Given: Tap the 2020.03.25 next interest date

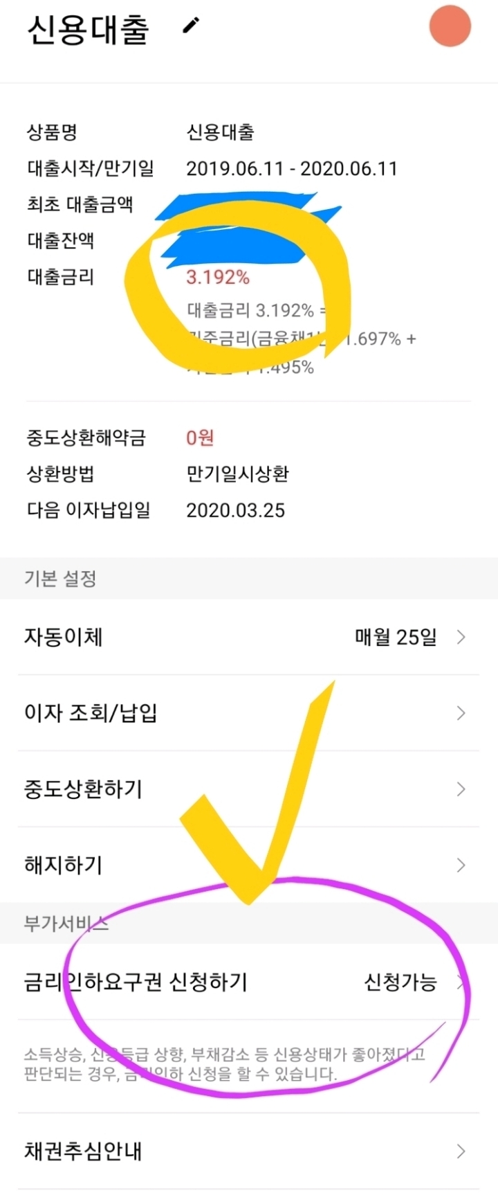Looking at the screenshot, I should 235,510.
